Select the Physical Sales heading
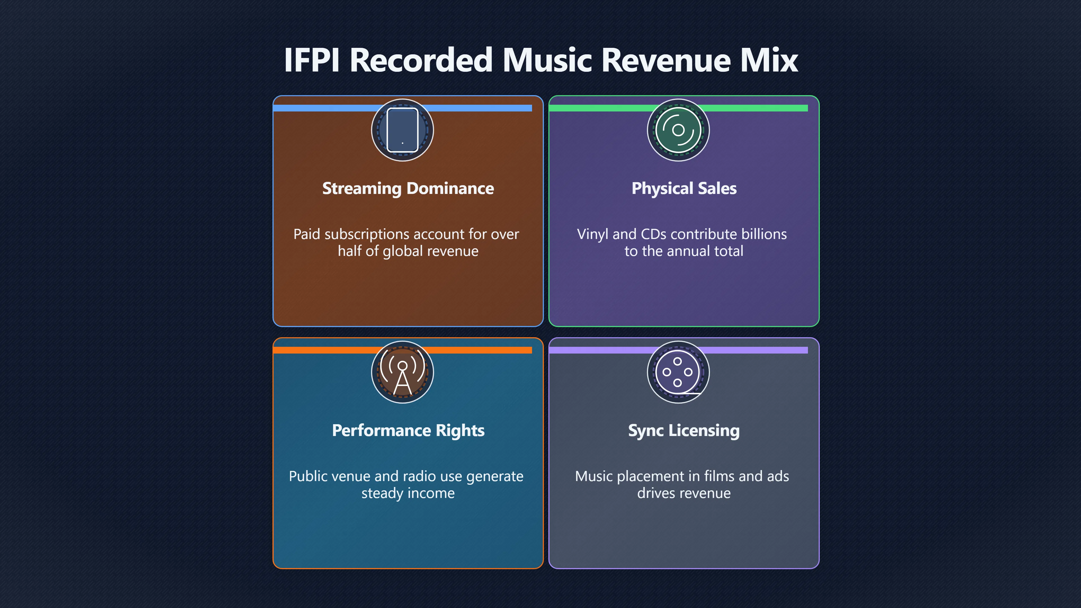The width and height of the screenshot is (1081, 608). point(684,188)
